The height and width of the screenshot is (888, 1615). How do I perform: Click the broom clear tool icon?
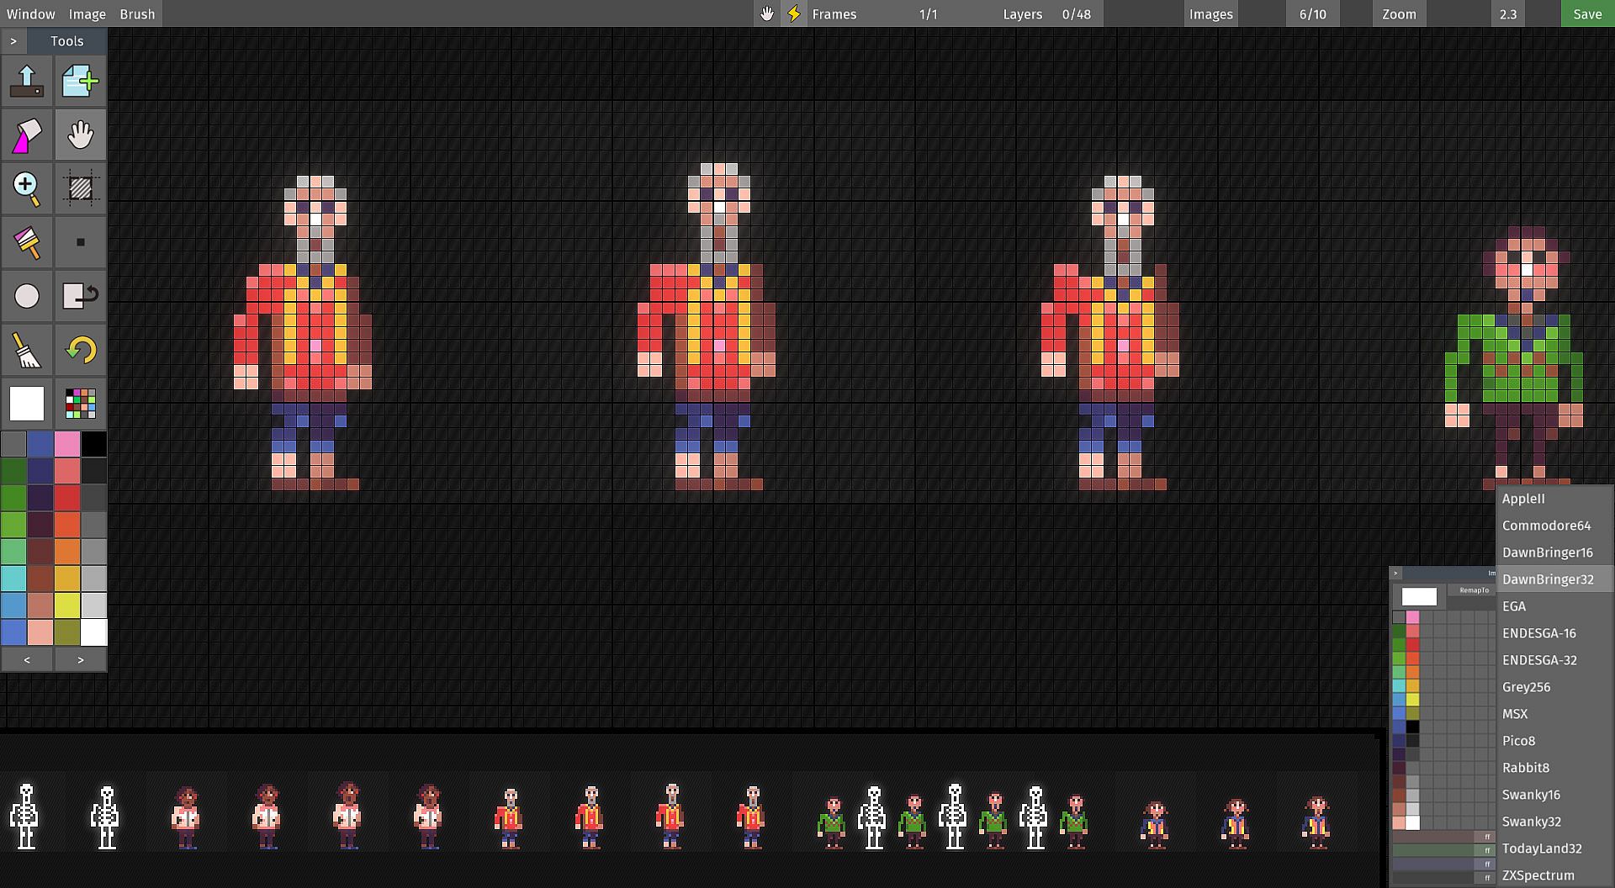pos(27,350)
